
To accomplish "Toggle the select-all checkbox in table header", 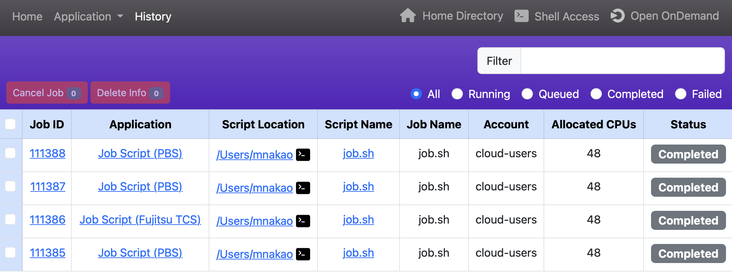I will coord(11,124).
